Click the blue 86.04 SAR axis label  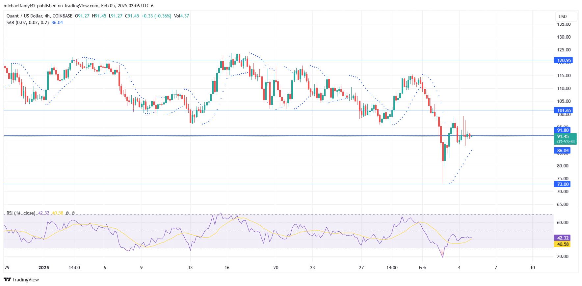tap(563, 151)
